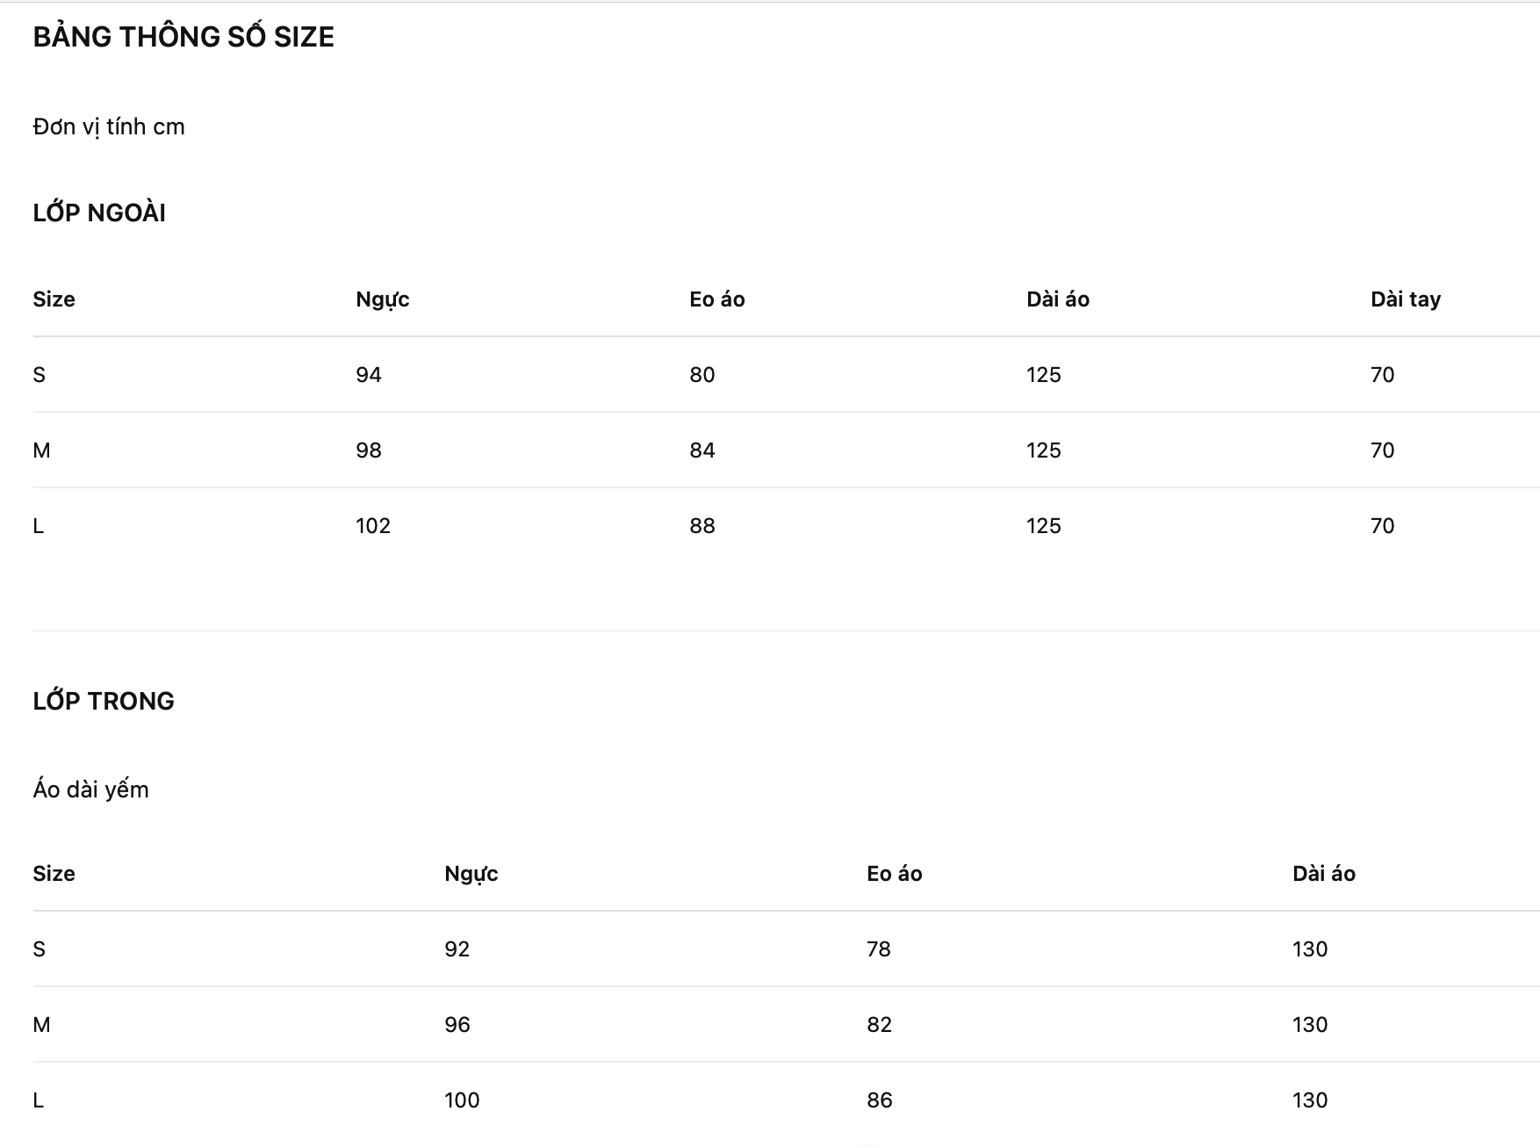
Task: Select the chest value 100 in the bottom row
Action: [461, 1100]
